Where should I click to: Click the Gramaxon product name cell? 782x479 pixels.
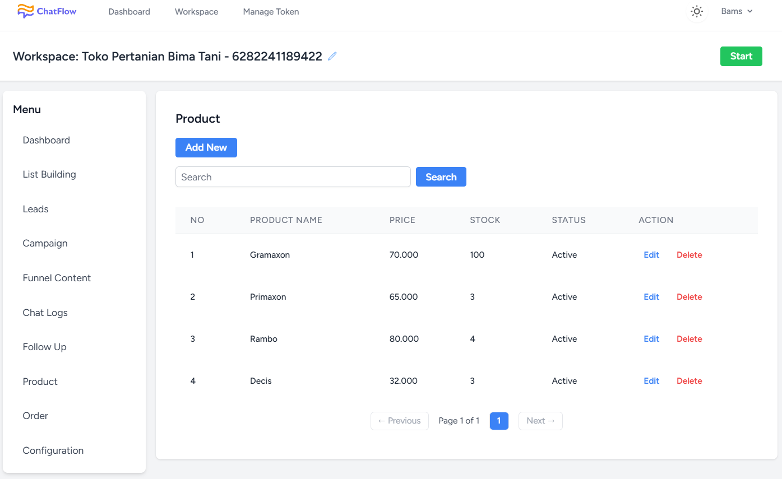[x=270, y=255]
